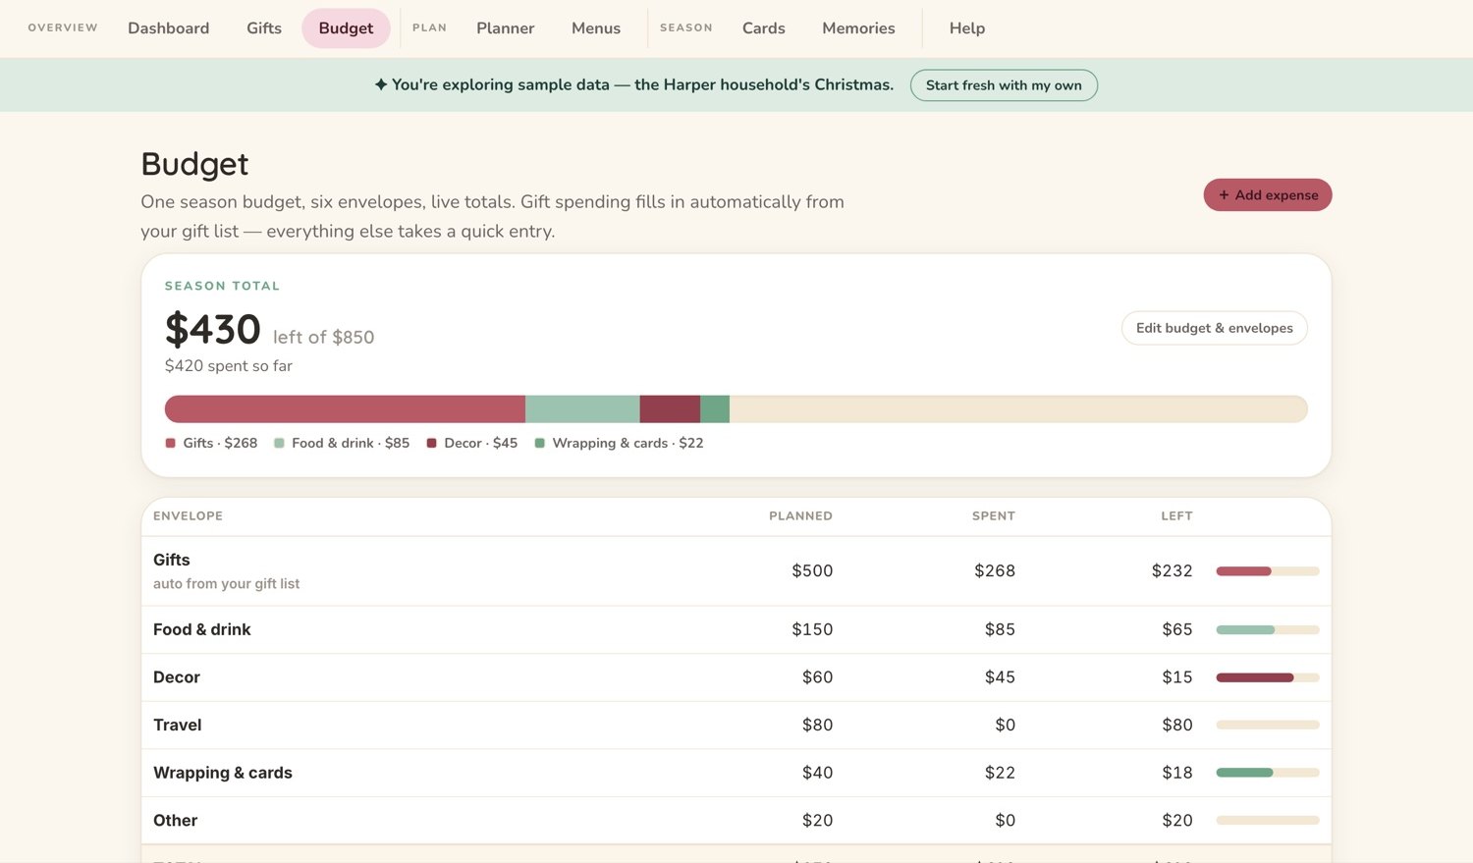Viewport: 1473px width, 863px height.
Task: Open the Cards tab
Action: (764, 28)
